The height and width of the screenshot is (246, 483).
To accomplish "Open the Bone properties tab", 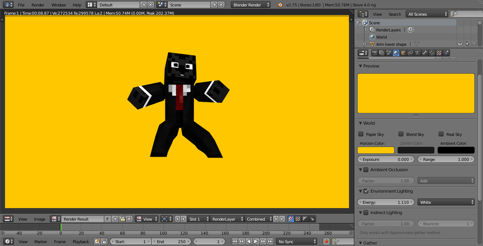I will 425,53.
